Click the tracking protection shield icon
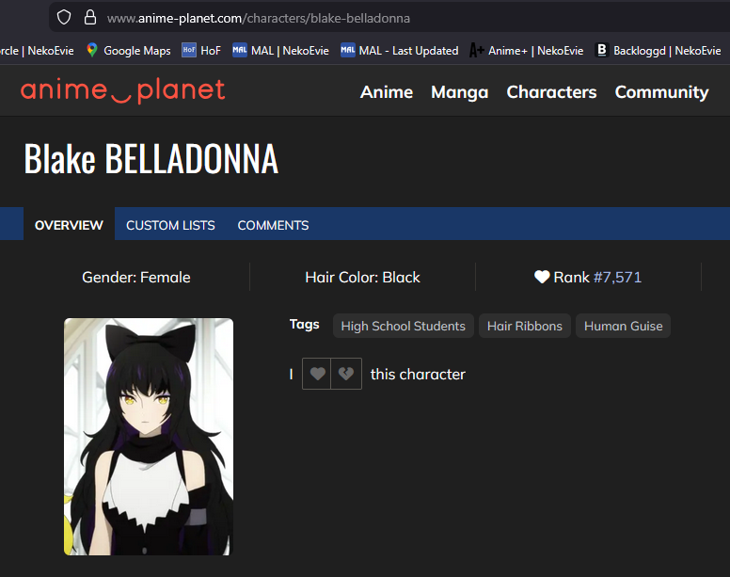 (64, 18)
